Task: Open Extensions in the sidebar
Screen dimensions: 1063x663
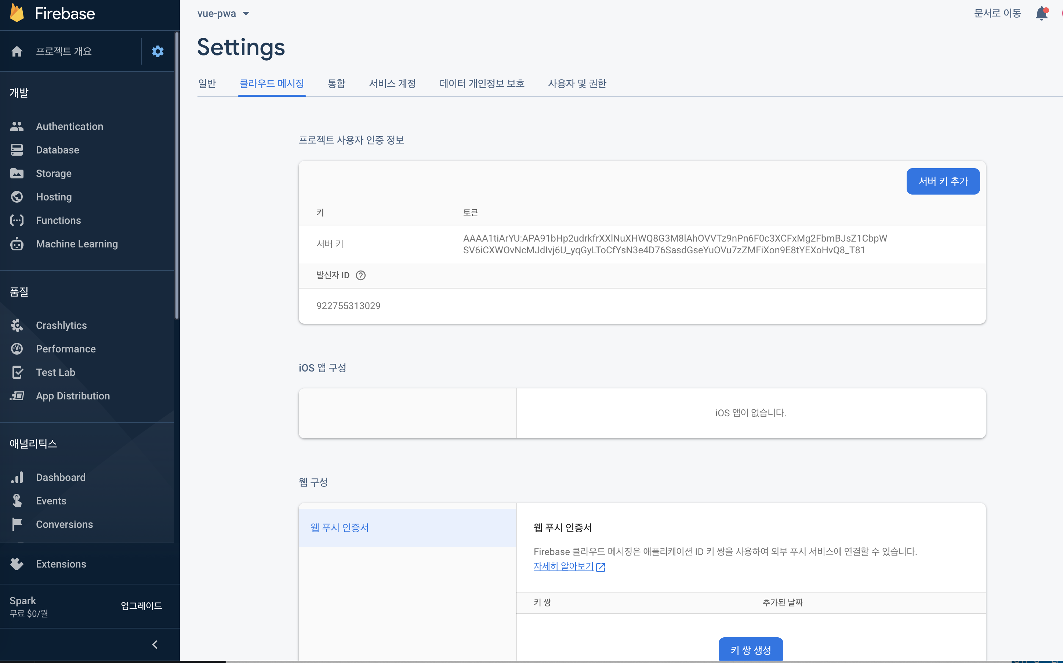Action: click(x=61, y=564)
